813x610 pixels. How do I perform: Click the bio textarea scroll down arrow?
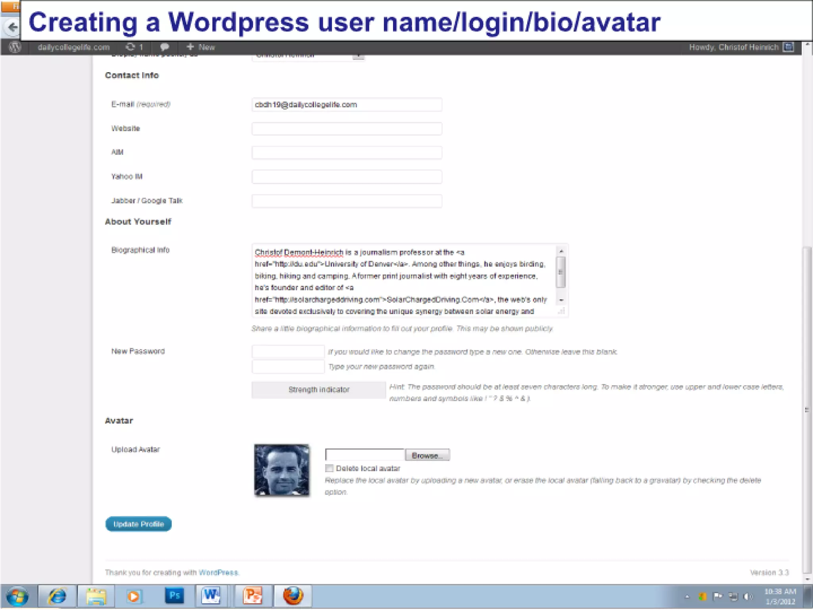(561, 300)
